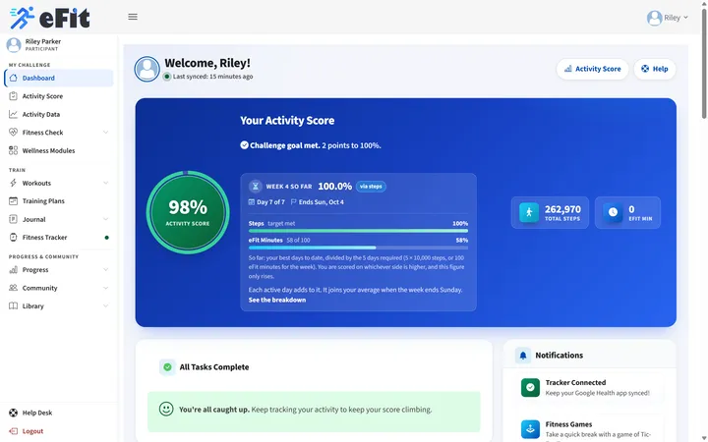Click the Help Desk lifebuoy icon

click(13, 413)
